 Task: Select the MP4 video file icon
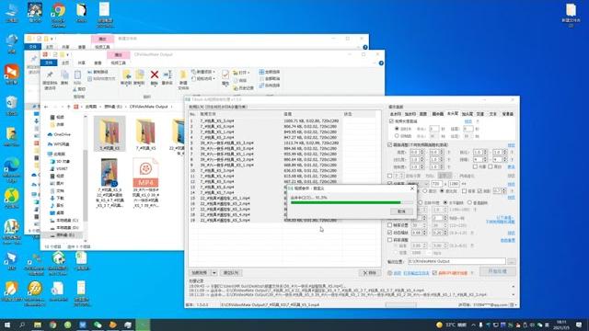tap(145, 173)
